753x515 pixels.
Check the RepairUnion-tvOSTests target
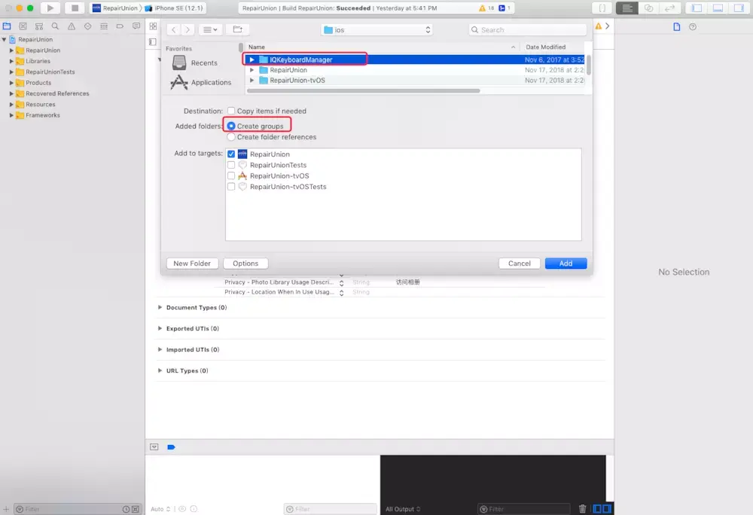coord(231,187)
